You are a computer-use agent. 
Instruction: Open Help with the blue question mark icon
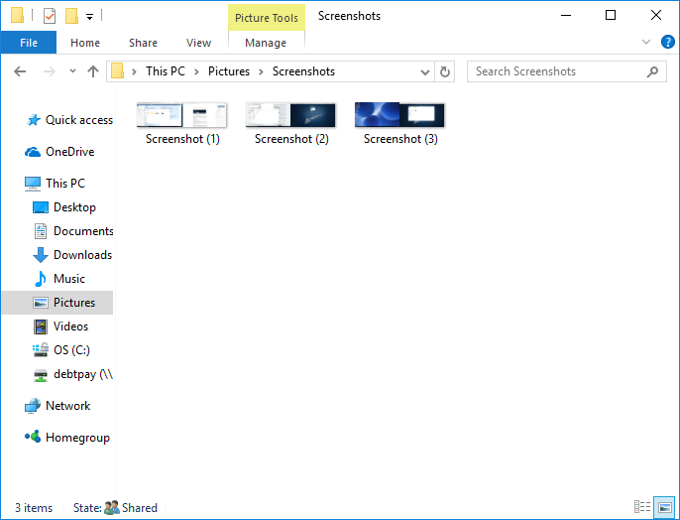(x=667, y=42)
